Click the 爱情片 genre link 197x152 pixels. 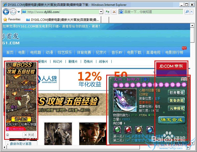click(x=42, y=62)
